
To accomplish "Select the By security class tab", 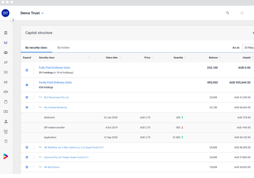I will click(x=36, y=48).
